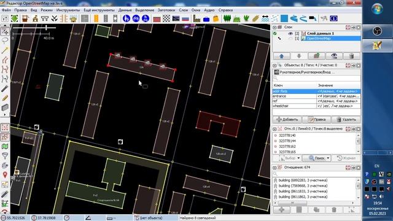Viewport: 393px width, 221px height.
Task: Select the house building preset icon
Action: click(74, 18)
